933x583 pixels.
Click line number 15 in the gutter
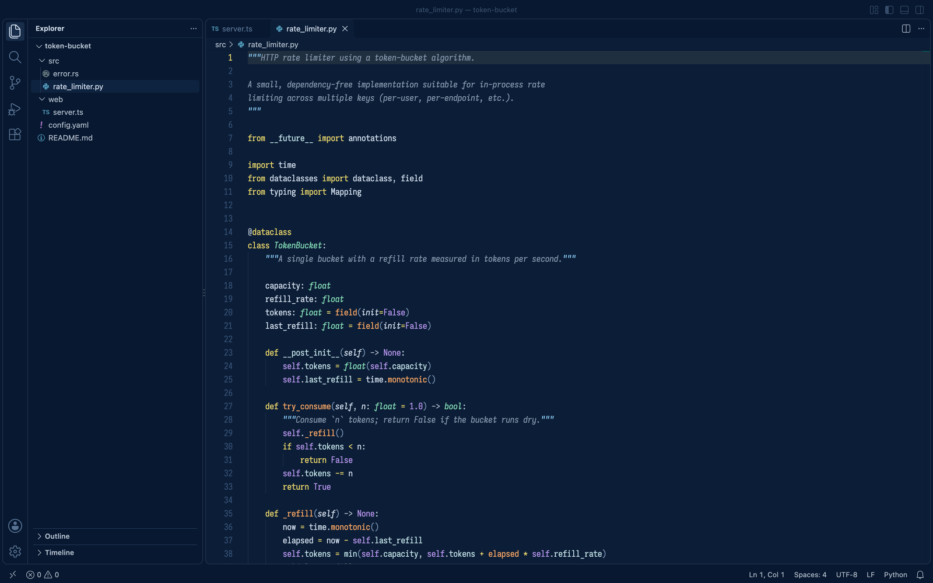tap(228, 245)
